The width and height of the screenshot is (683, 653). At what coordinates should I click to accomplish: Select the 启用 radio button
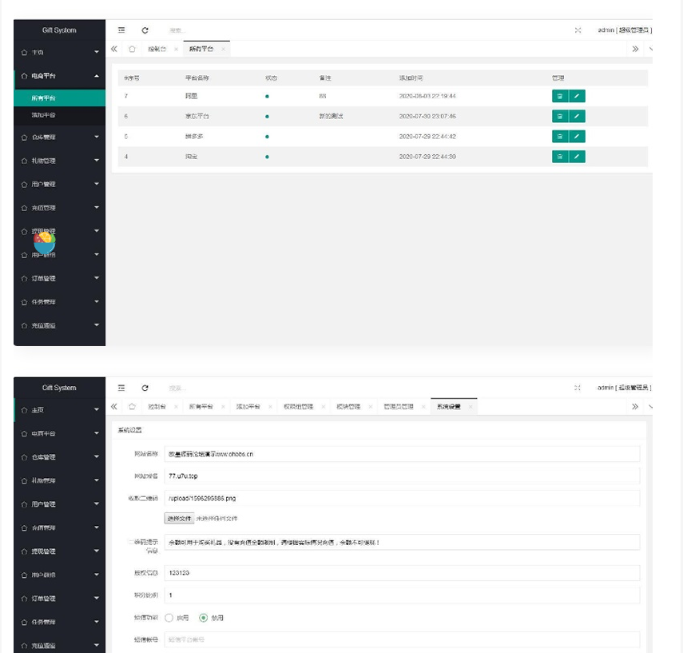(169, 618)
